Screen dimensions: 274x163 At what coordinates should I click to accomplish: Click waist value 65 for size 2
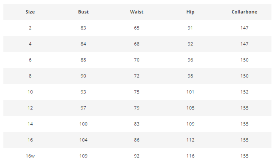(137, 28)
